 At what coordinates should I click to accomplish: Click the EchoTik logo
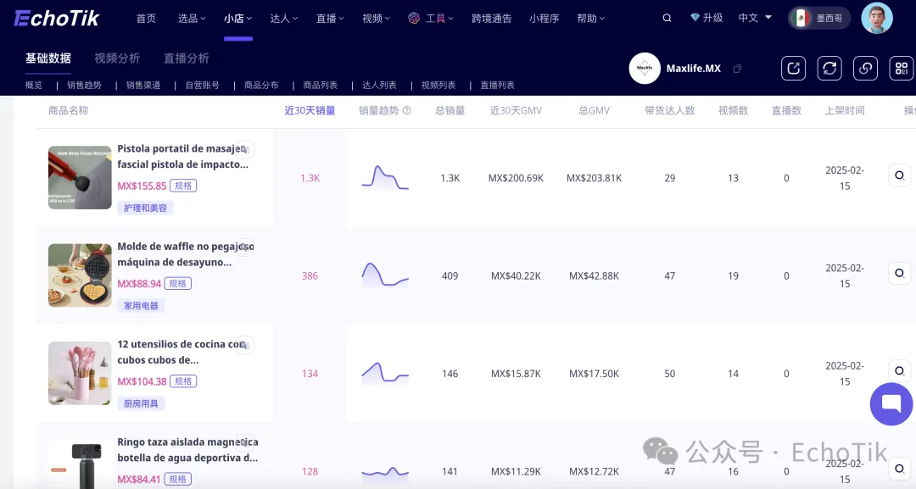57,19
